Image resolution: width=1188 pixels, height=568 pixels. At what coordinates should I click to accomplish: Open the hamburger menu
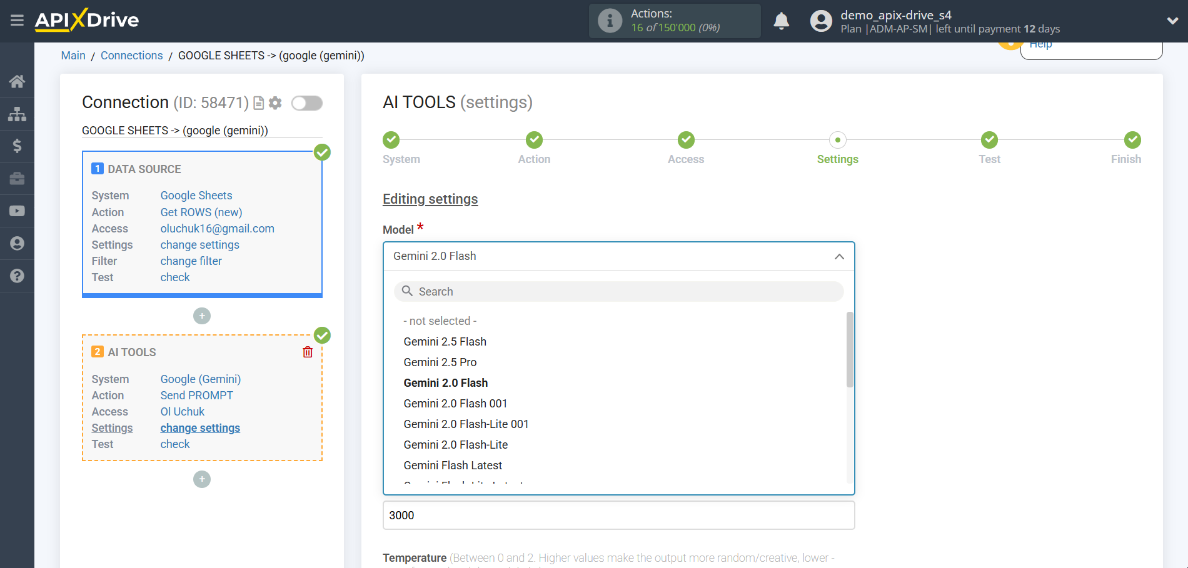tap(17, 21)
